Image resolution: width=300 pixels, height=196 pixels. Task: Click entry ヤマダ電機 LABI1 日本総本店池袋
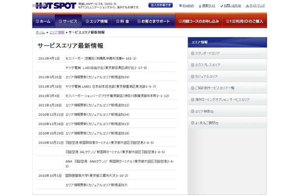[111, 87]
